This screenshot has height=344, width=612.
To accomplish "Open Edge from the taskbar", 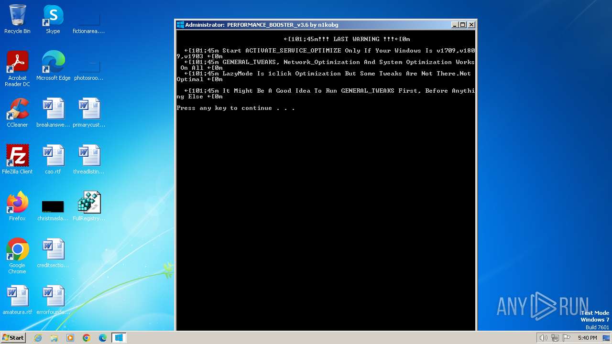I will (103, 338).
